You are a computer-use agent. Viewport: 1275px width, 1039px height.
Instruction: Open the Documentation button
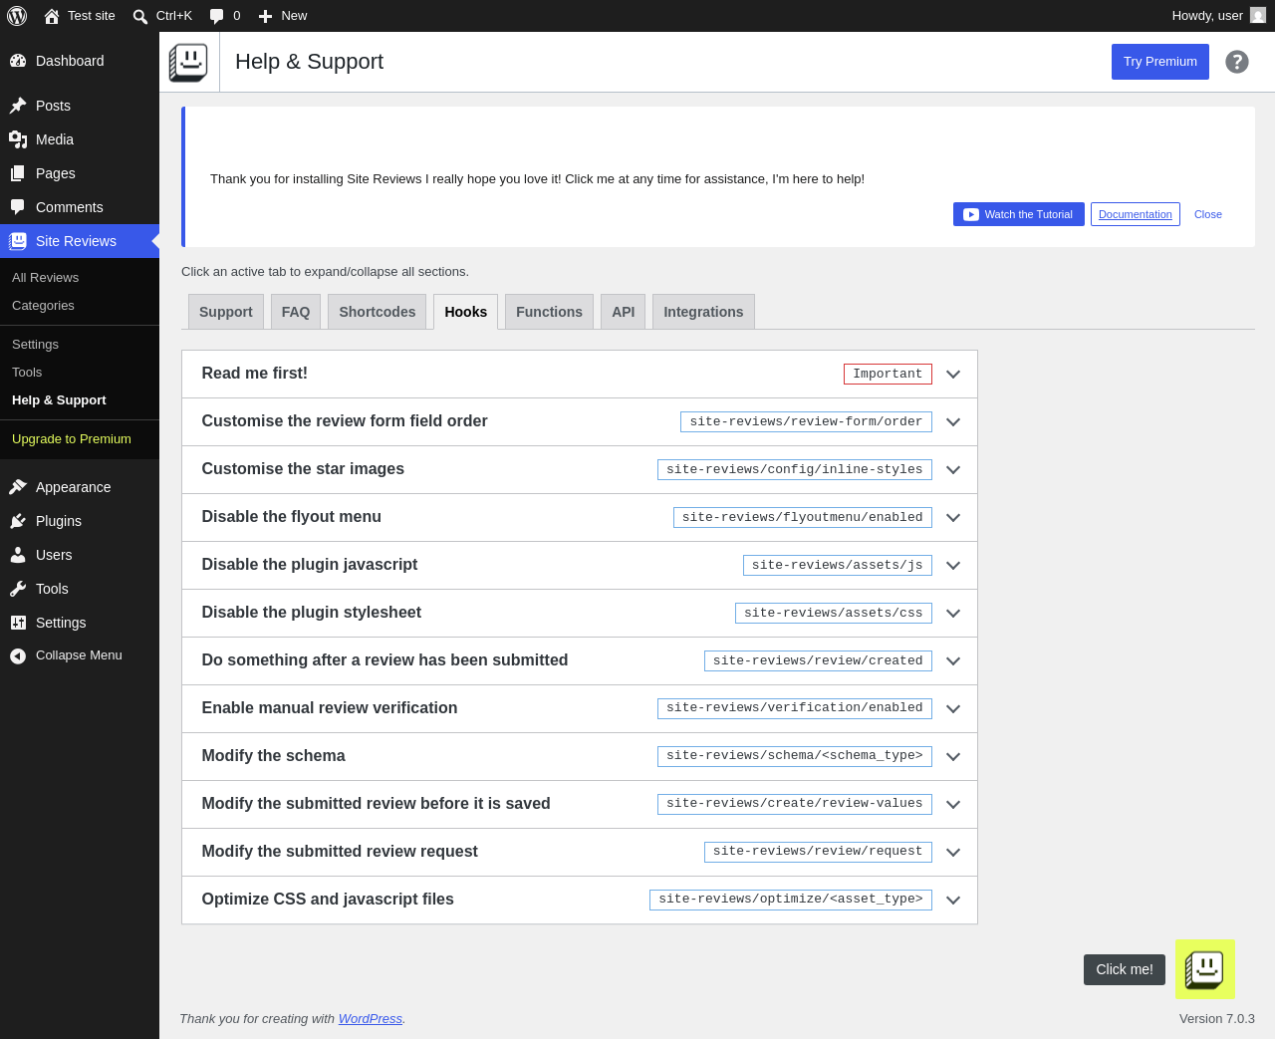pos(1136,214)
